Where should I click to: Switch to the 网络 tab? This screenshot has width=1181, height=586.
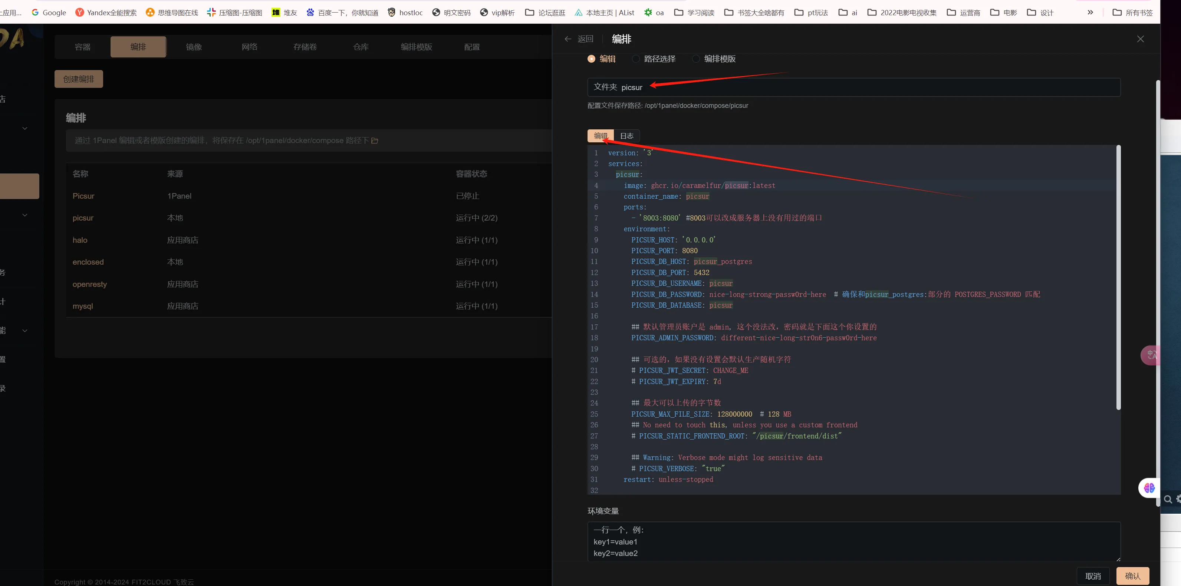click(249, 47)
